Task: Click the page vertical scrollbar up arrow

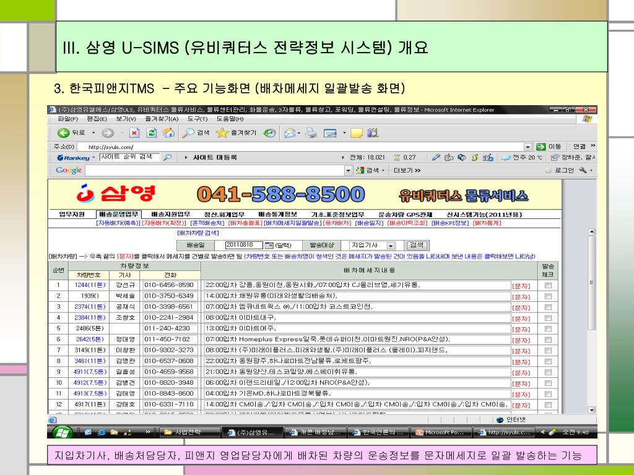Action: pyautogui.click(x=591, y=233)
